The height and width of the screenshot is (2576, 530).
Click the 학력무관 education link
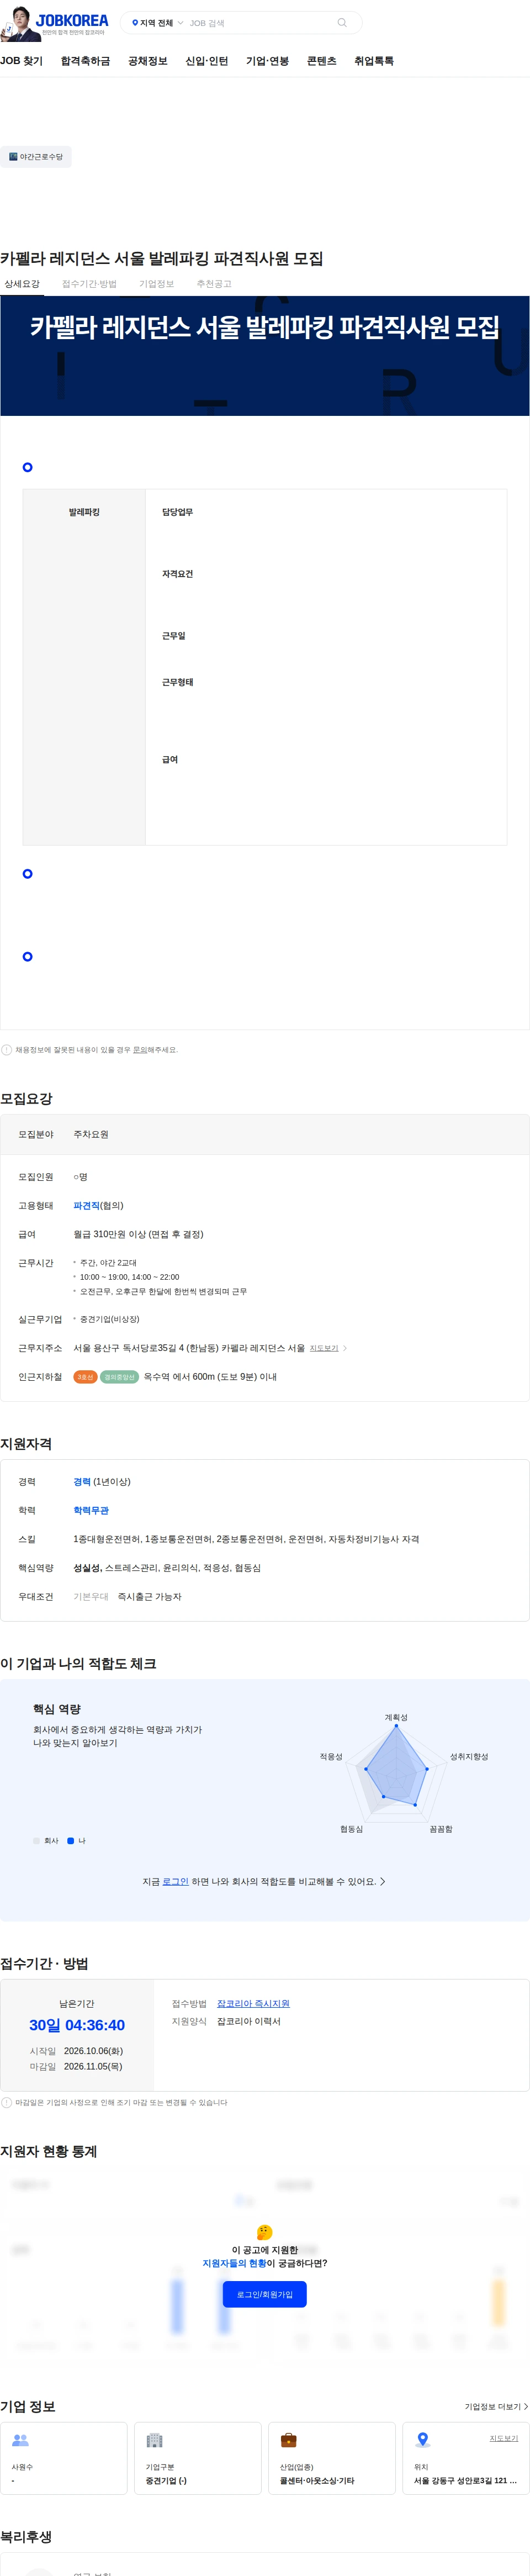coord(91,1511)
